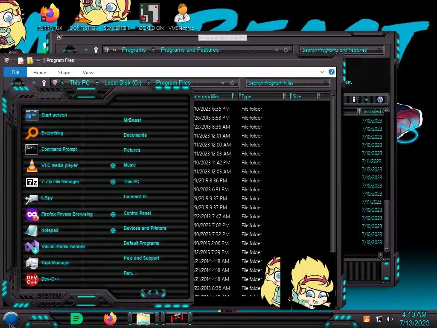Click the Search Program Files box
Viewport: 437px width, 328px height.
288,83
